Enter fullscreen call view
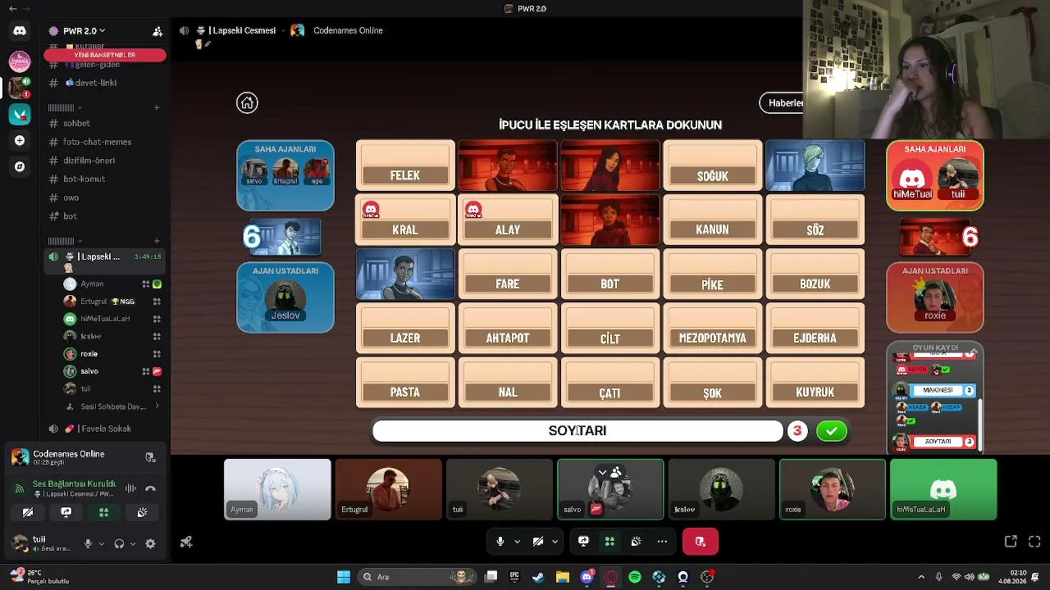The width and height of the screenshot is (1050, 590). 1034,542
